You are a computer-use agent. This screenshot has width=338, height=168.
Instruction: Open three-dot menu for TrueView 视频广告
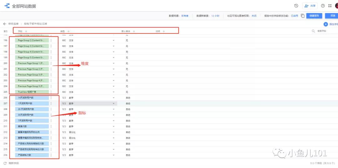[x=51, y=92]
